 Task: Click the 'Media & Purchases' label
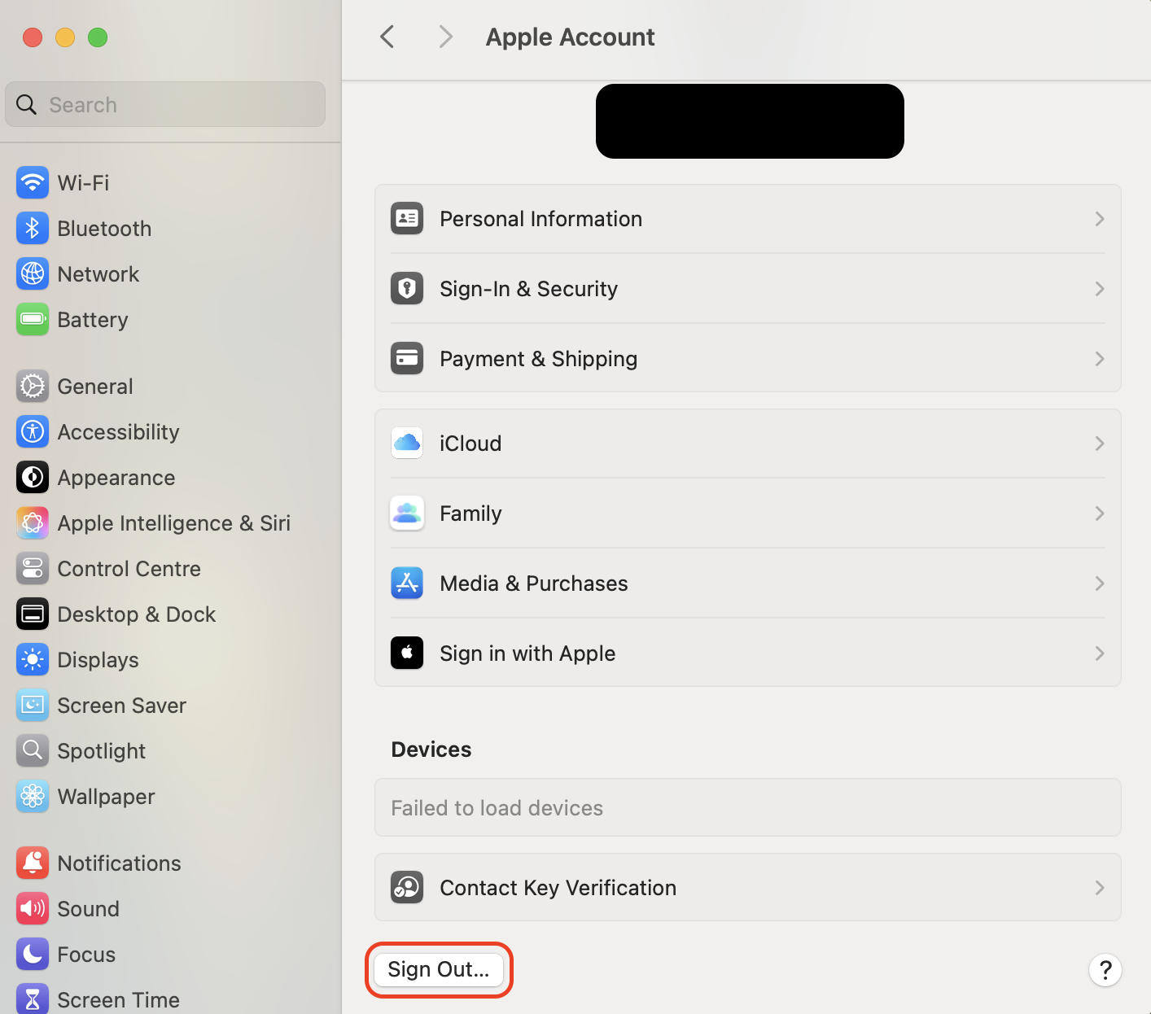pyautogui.click(x=534, y=583)
